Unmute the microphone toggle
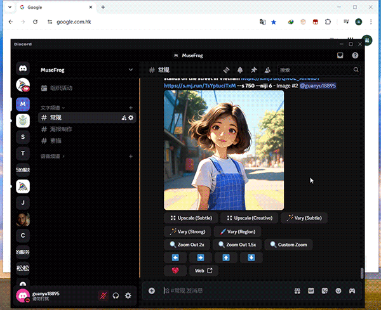381x310 pixels. [x=103, y=295]
